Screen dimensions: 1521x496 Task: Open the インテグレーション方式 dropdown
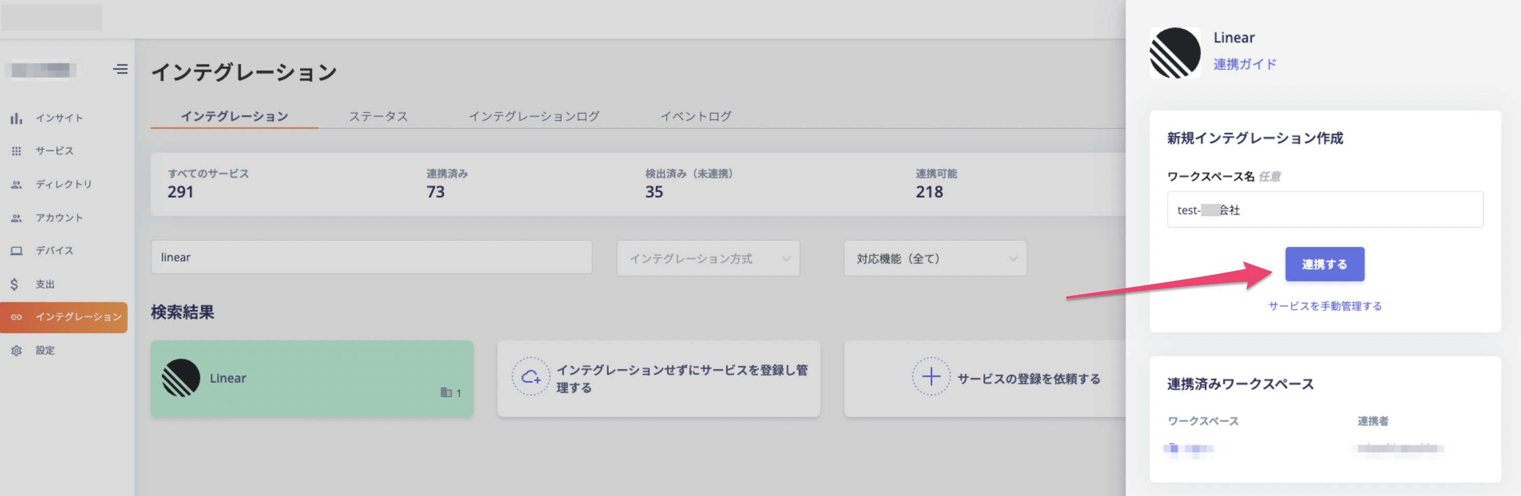[x=708, y=258]
